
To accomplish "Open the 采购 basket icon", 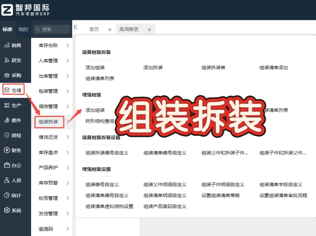I will 7,75.
